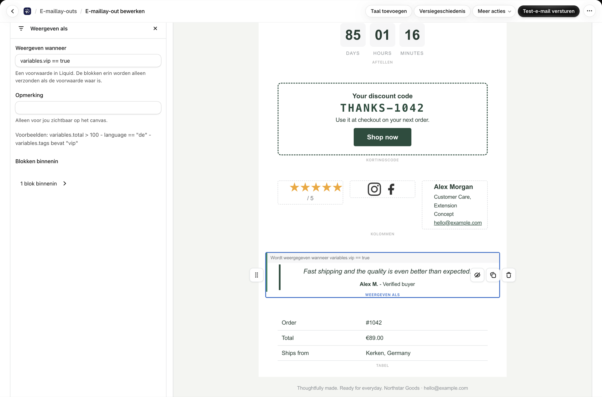Click the Taal toevoegen button
The height and width of the screenshot is (397, 602).
388,11
